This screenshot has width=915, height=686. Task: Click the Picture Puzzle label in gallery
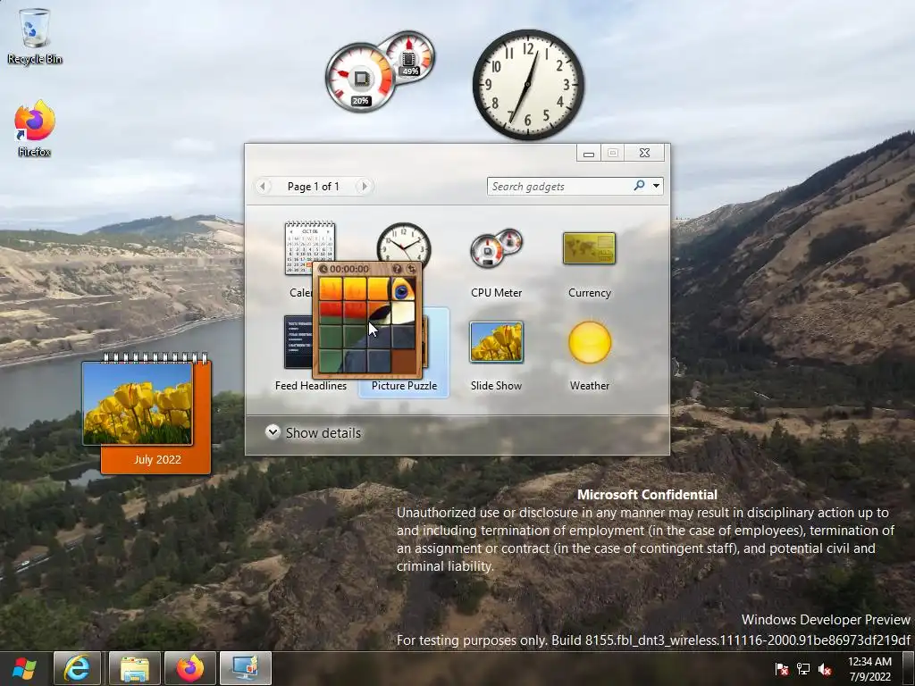[404, 386]
